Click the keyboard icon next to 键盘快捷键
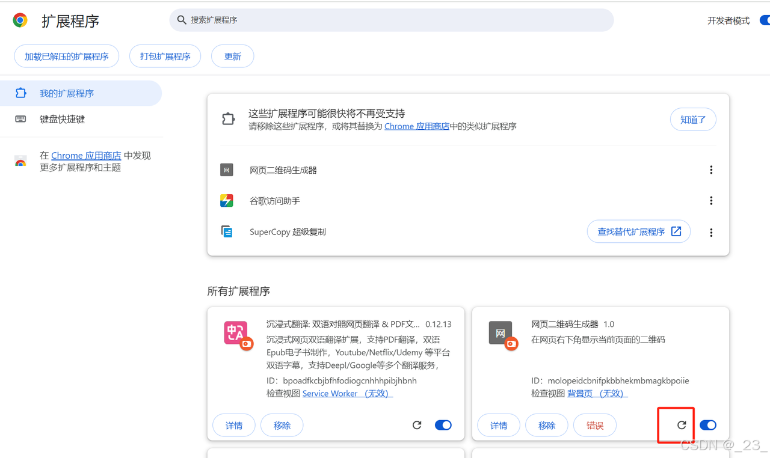Viewport: 770px width, 458px height. pyautogui.click(x=19, y=119)
